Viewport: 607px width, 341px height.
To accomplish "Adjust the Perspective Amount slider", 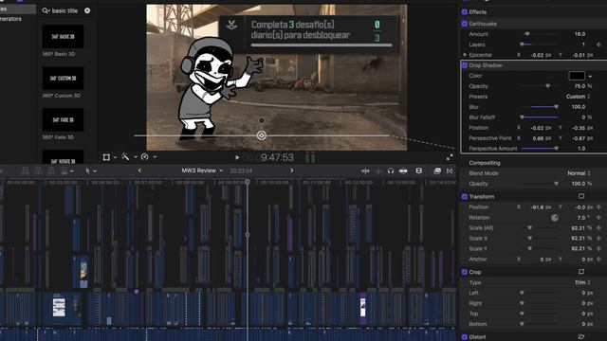I will coord(557,149).
